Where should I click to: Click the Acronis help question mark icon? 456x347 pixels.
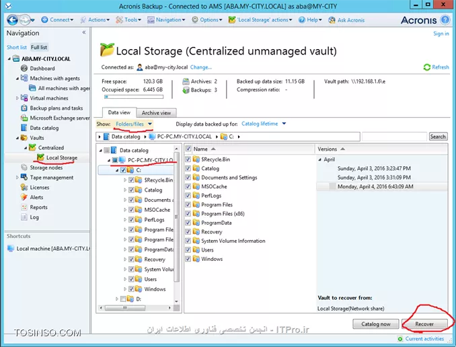click(445, 20)
